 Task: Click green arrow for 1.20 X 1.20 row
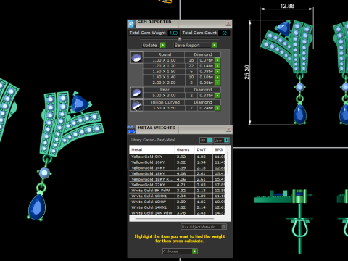(x=217, y=66)
